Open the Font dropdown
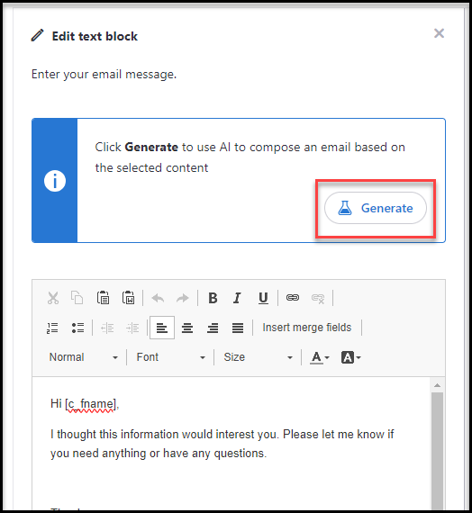Screen dimensions: 472x513 (x=171, y=357)
